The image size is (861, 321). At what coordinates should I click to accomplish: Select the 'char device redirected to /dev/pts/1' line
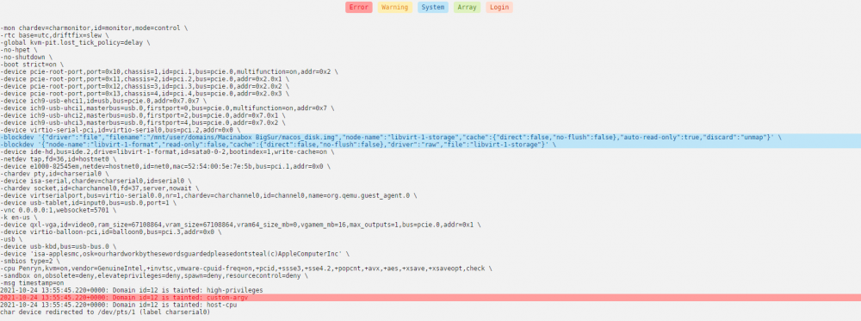(x=105, y=312)
